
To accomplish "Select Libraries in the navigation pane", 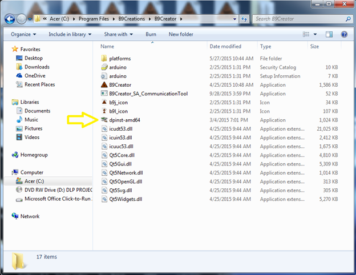I will pos(30,102).
